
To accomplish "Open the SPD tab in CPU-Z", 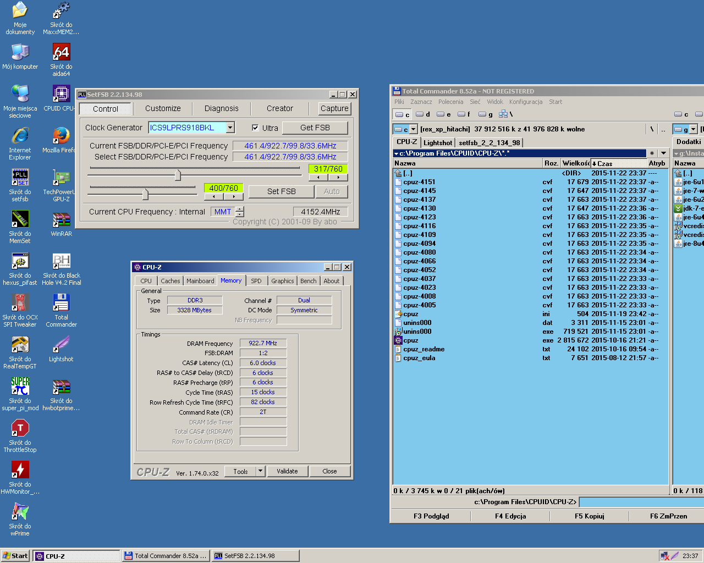I will (x=256, y=281).
